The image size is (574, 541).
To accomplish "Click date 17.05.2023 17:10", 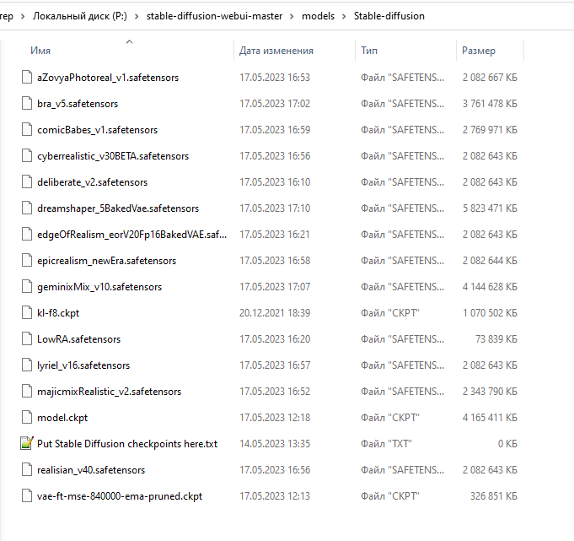I will [275, 208].
